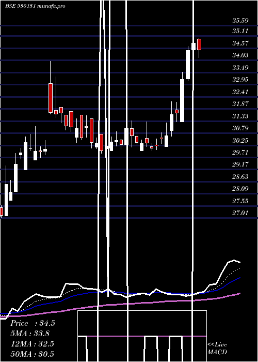Click the 30.25 price axis label
The image size is (258, 362).
click(240, 141)
